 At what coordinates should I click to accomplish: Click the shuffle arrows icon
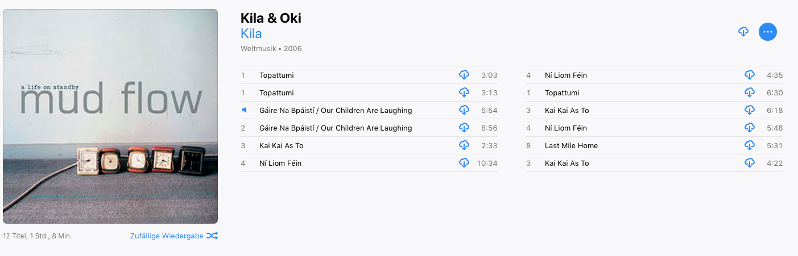point(212,236)
